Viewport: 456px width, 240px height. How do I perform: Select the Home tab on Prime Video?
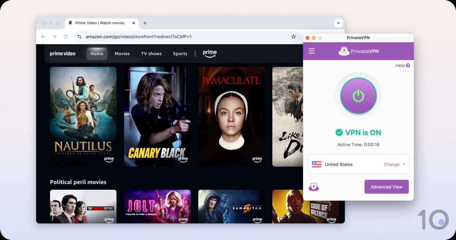97,54
